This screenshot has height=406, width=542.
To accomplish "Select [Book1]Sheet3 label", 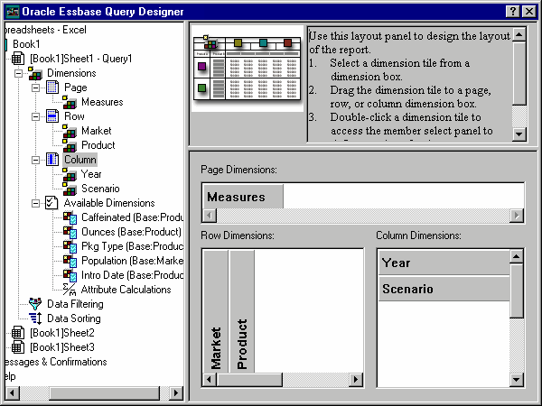I will 61,347.
